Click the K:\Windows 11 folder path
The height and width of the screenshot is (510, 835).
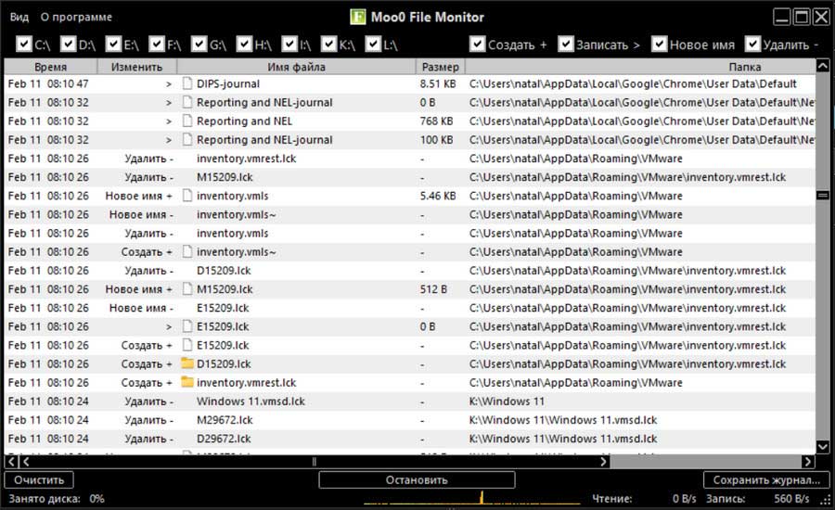[x=507, y=402]
